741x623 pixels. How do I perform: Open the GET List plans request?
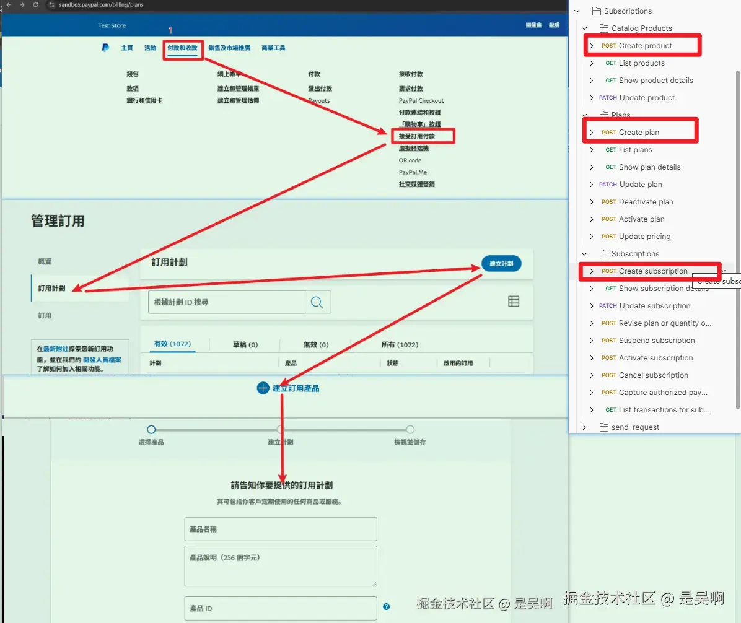click(628, 150)
